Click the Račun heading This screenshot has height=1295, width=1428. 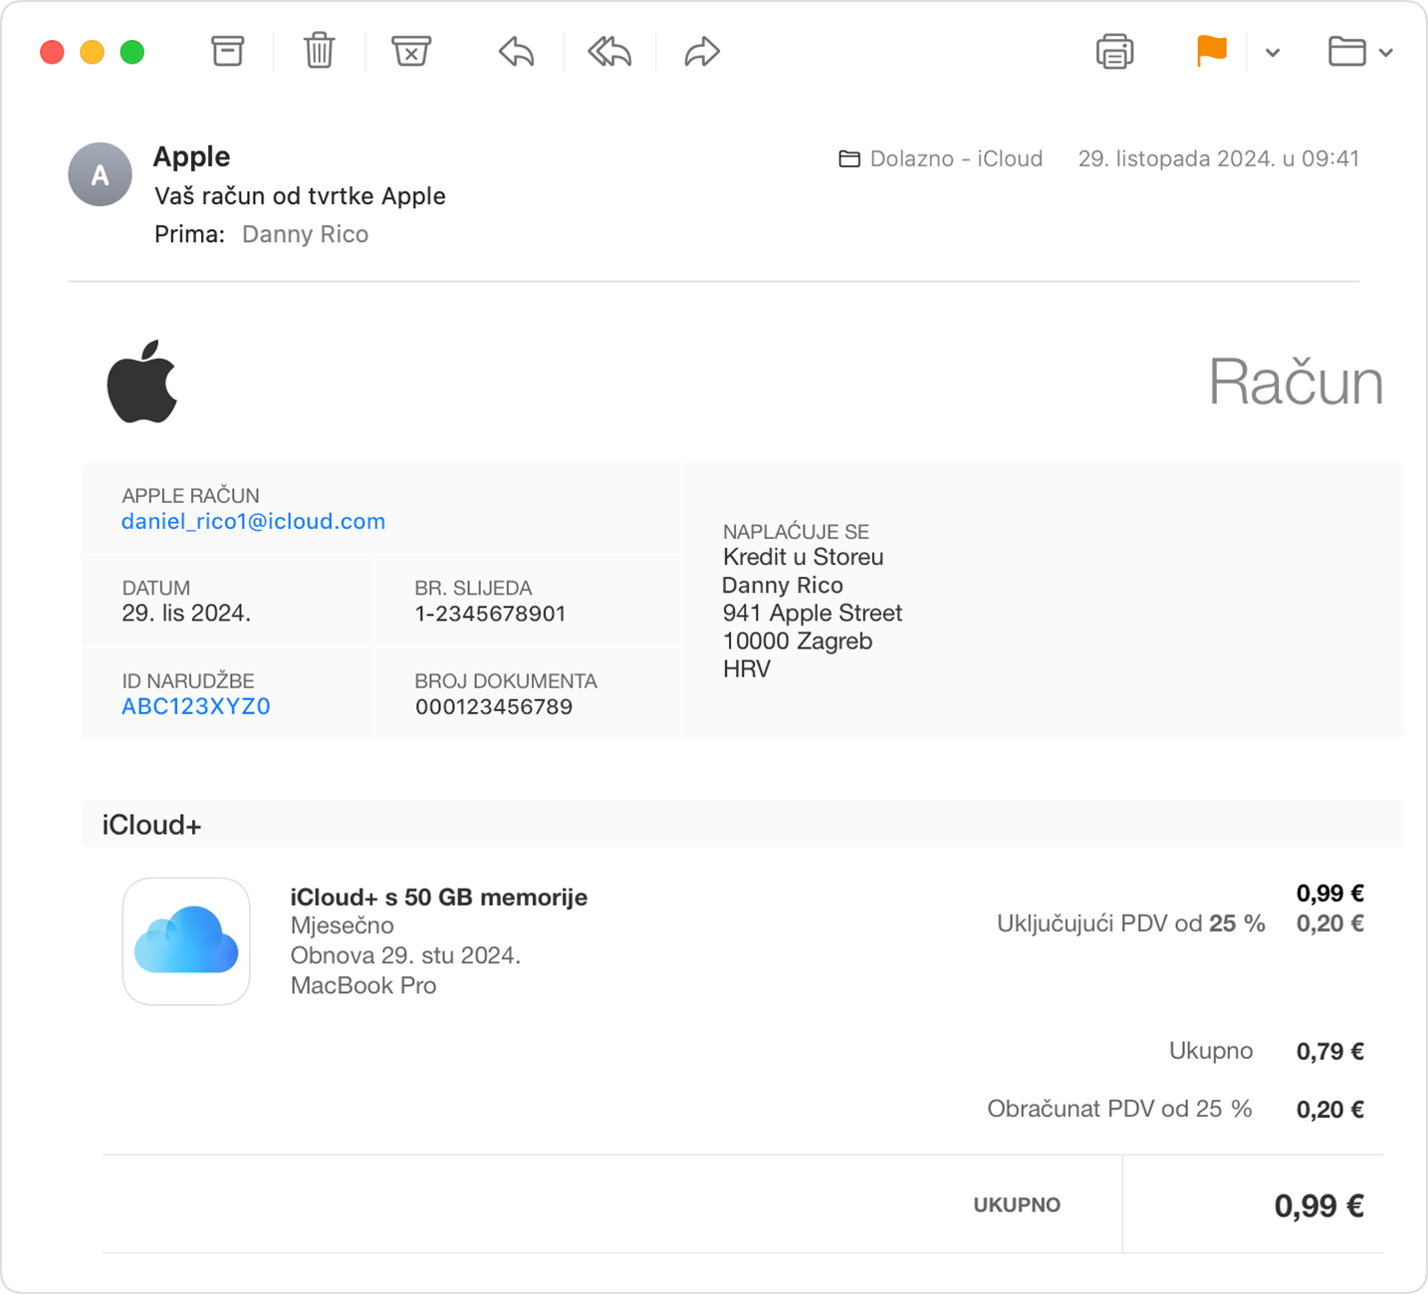click(1296, 382)
